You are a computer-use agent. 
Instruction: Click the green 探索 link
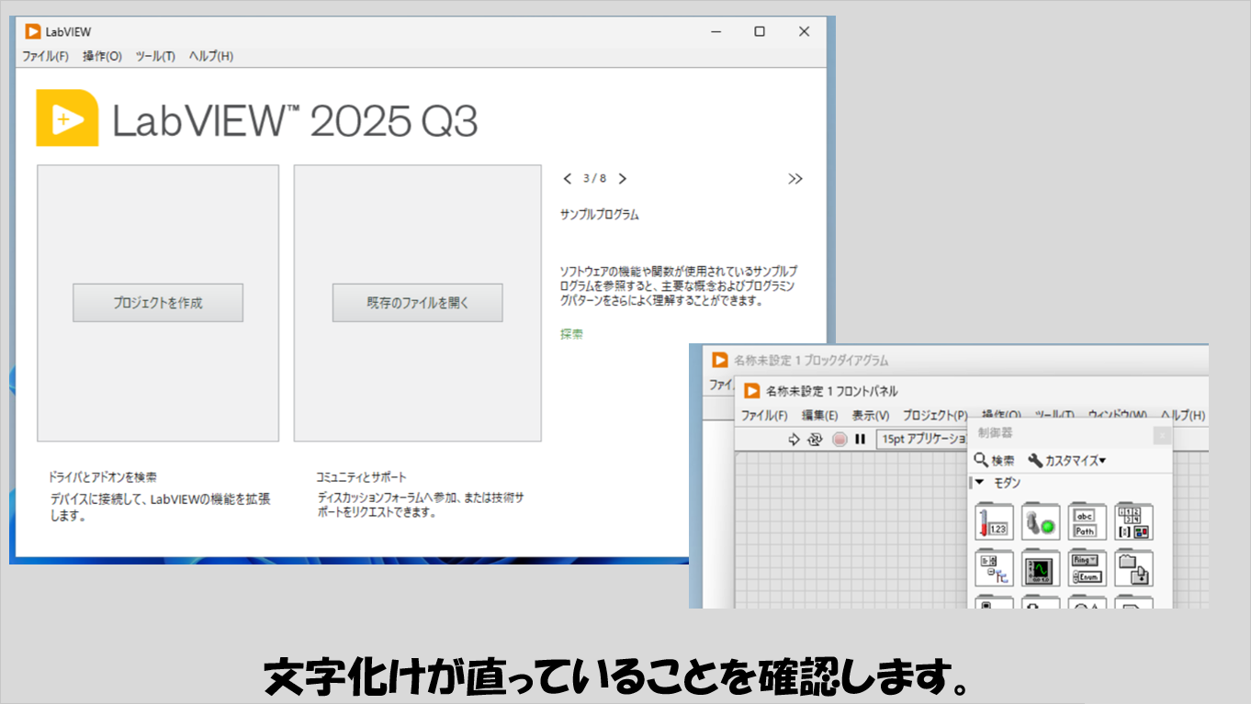[x=571, y=334]
